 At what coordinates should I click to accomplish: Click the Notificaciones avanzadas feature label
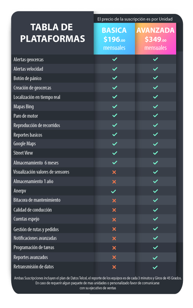point(35,238)
